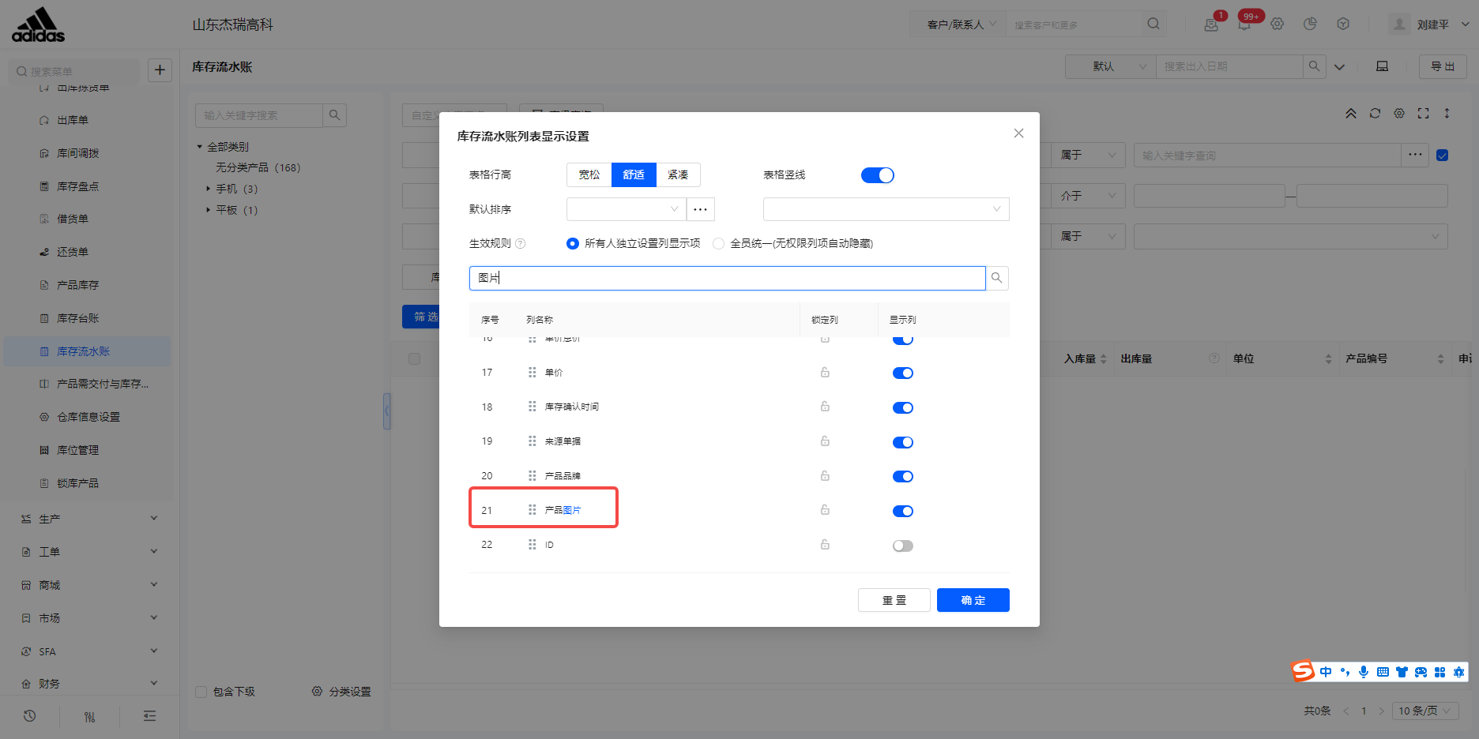
Task: Click lock icon for 产品品牌 row
Action: click(825, 476)
